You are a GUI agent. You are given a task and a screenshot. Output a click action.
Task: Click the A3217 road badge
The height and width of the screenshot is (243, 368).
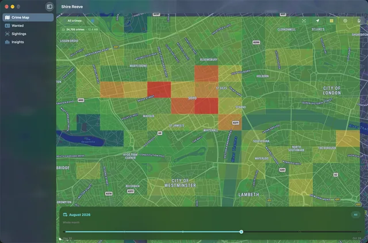coord(131,191)
